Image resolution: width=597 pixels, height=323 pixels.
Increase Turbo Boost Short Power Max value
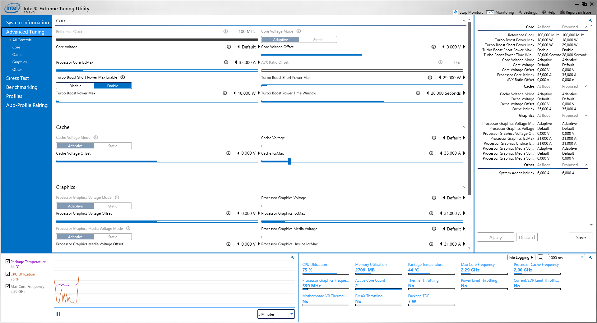pyautogui.click(x=464, y=78)
